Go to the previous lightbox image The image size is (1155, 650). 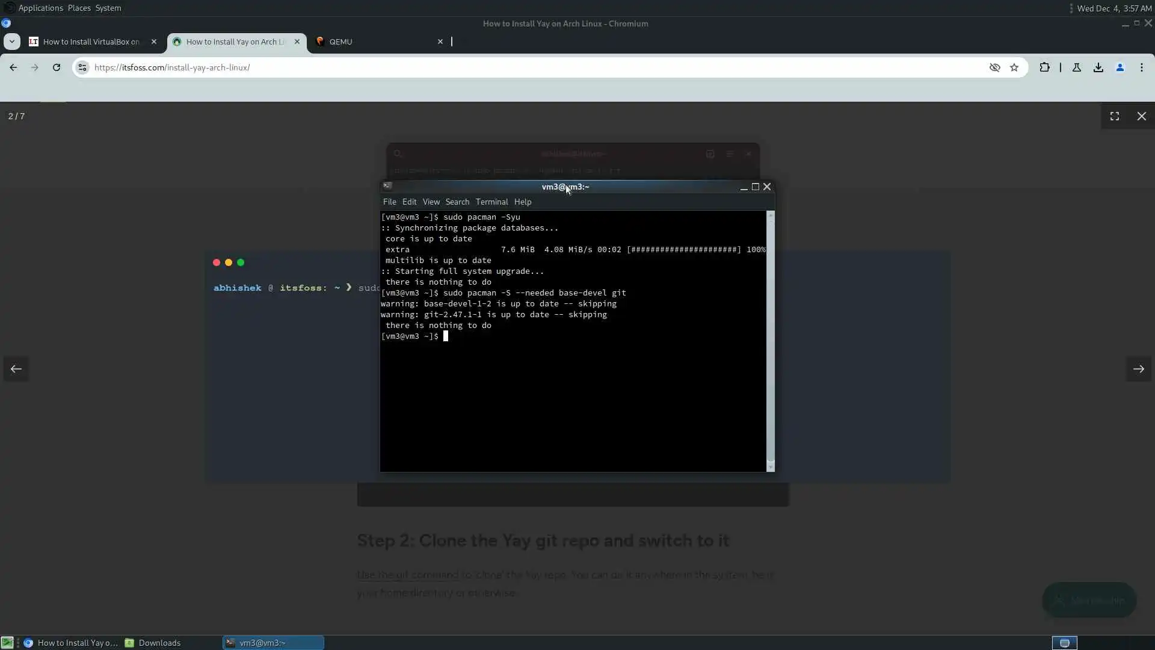point(16,369)
